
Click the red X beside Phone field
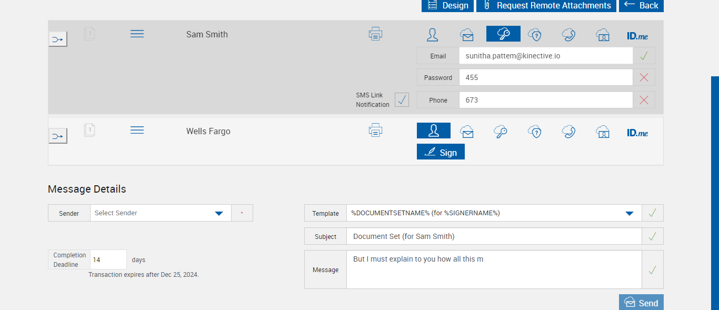click(x=644, y=100)
